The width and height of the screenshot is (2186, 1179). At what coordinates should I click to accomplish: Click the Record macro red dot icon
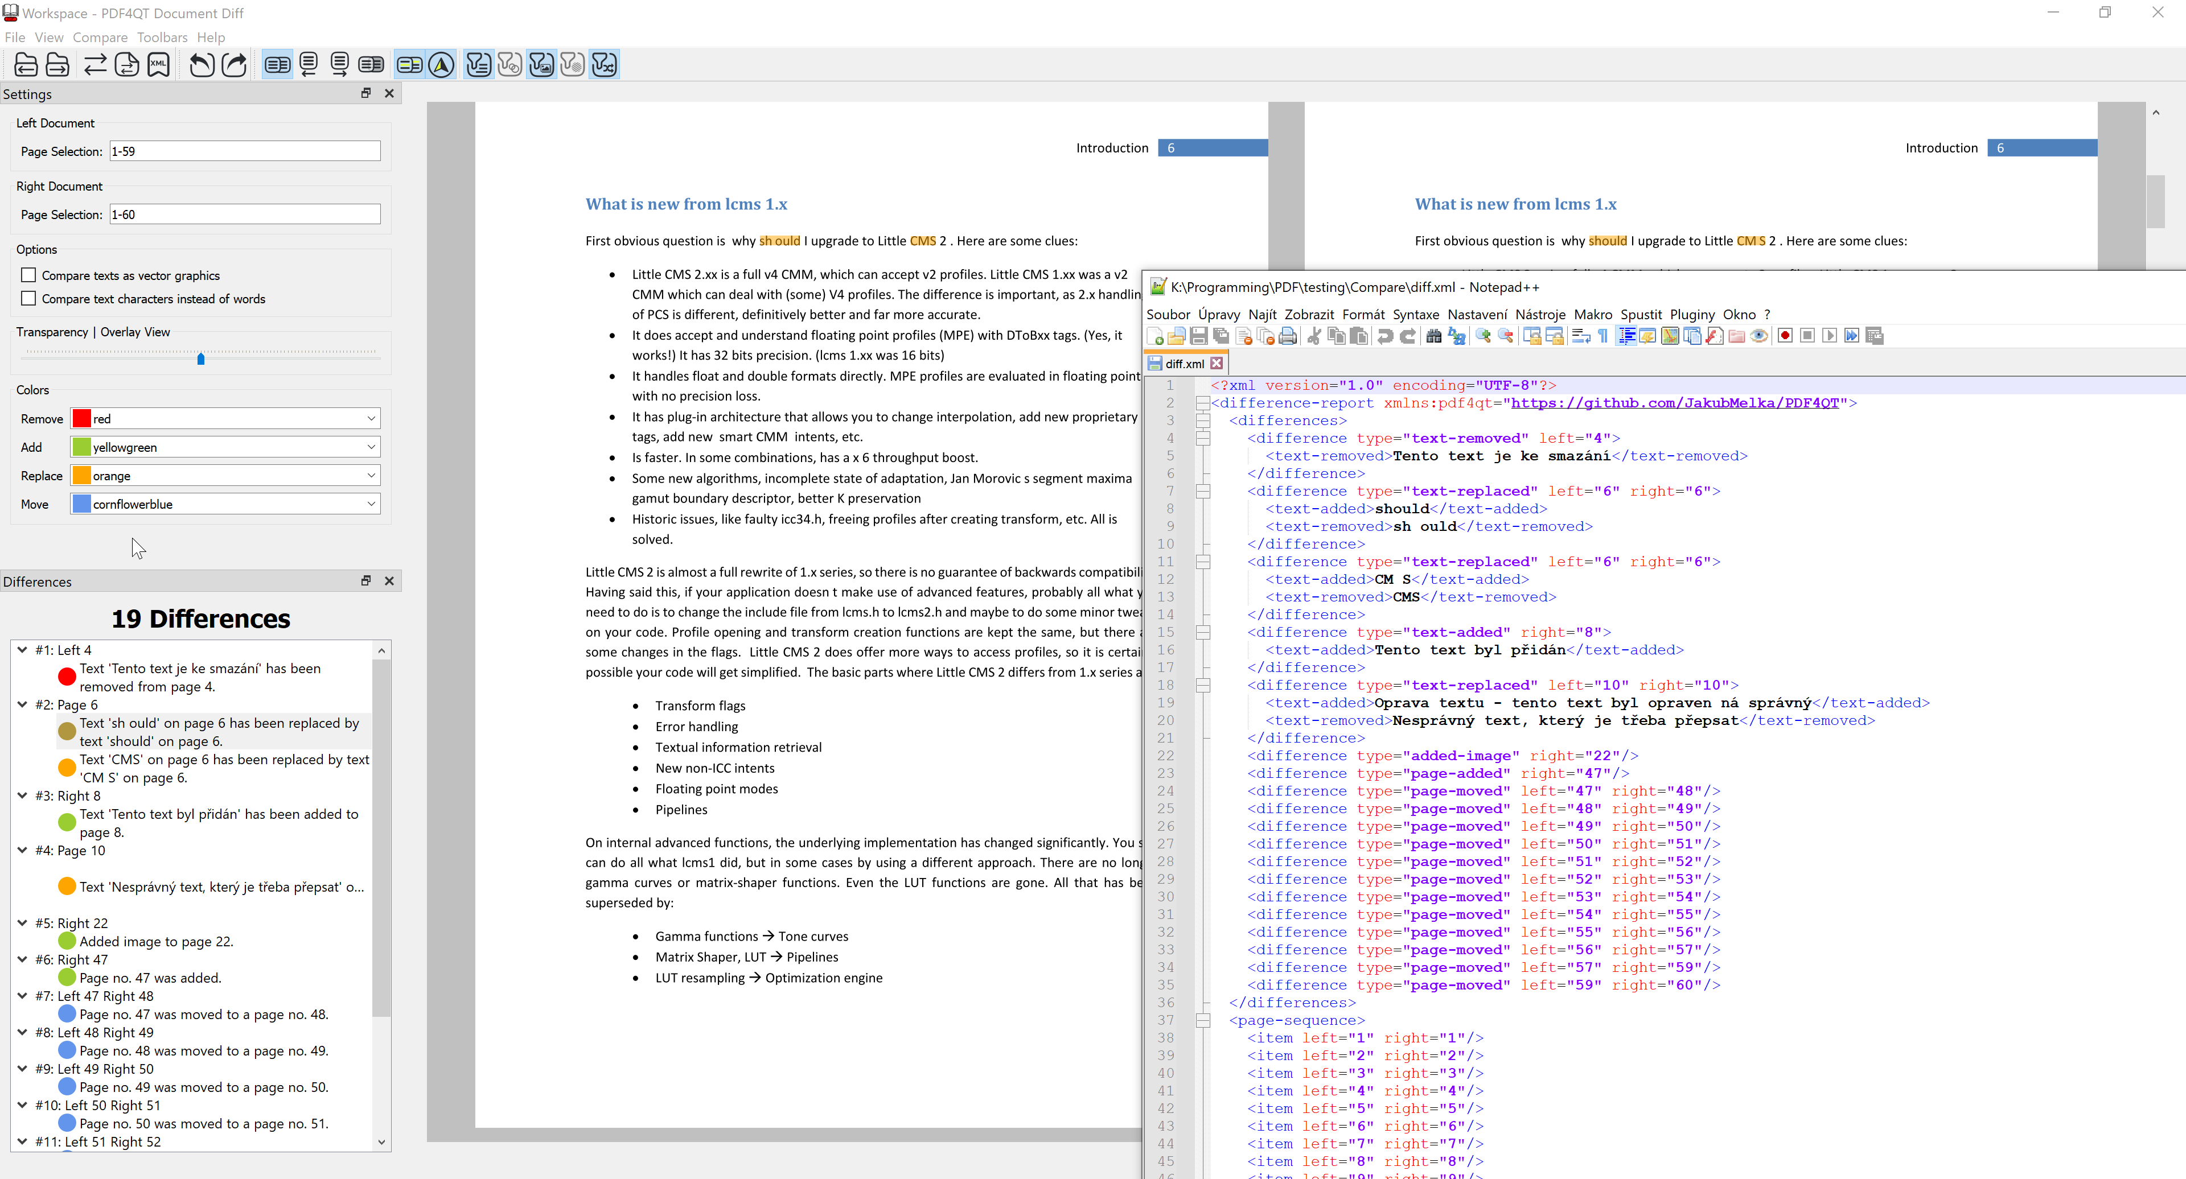[x=1785, y=337]
